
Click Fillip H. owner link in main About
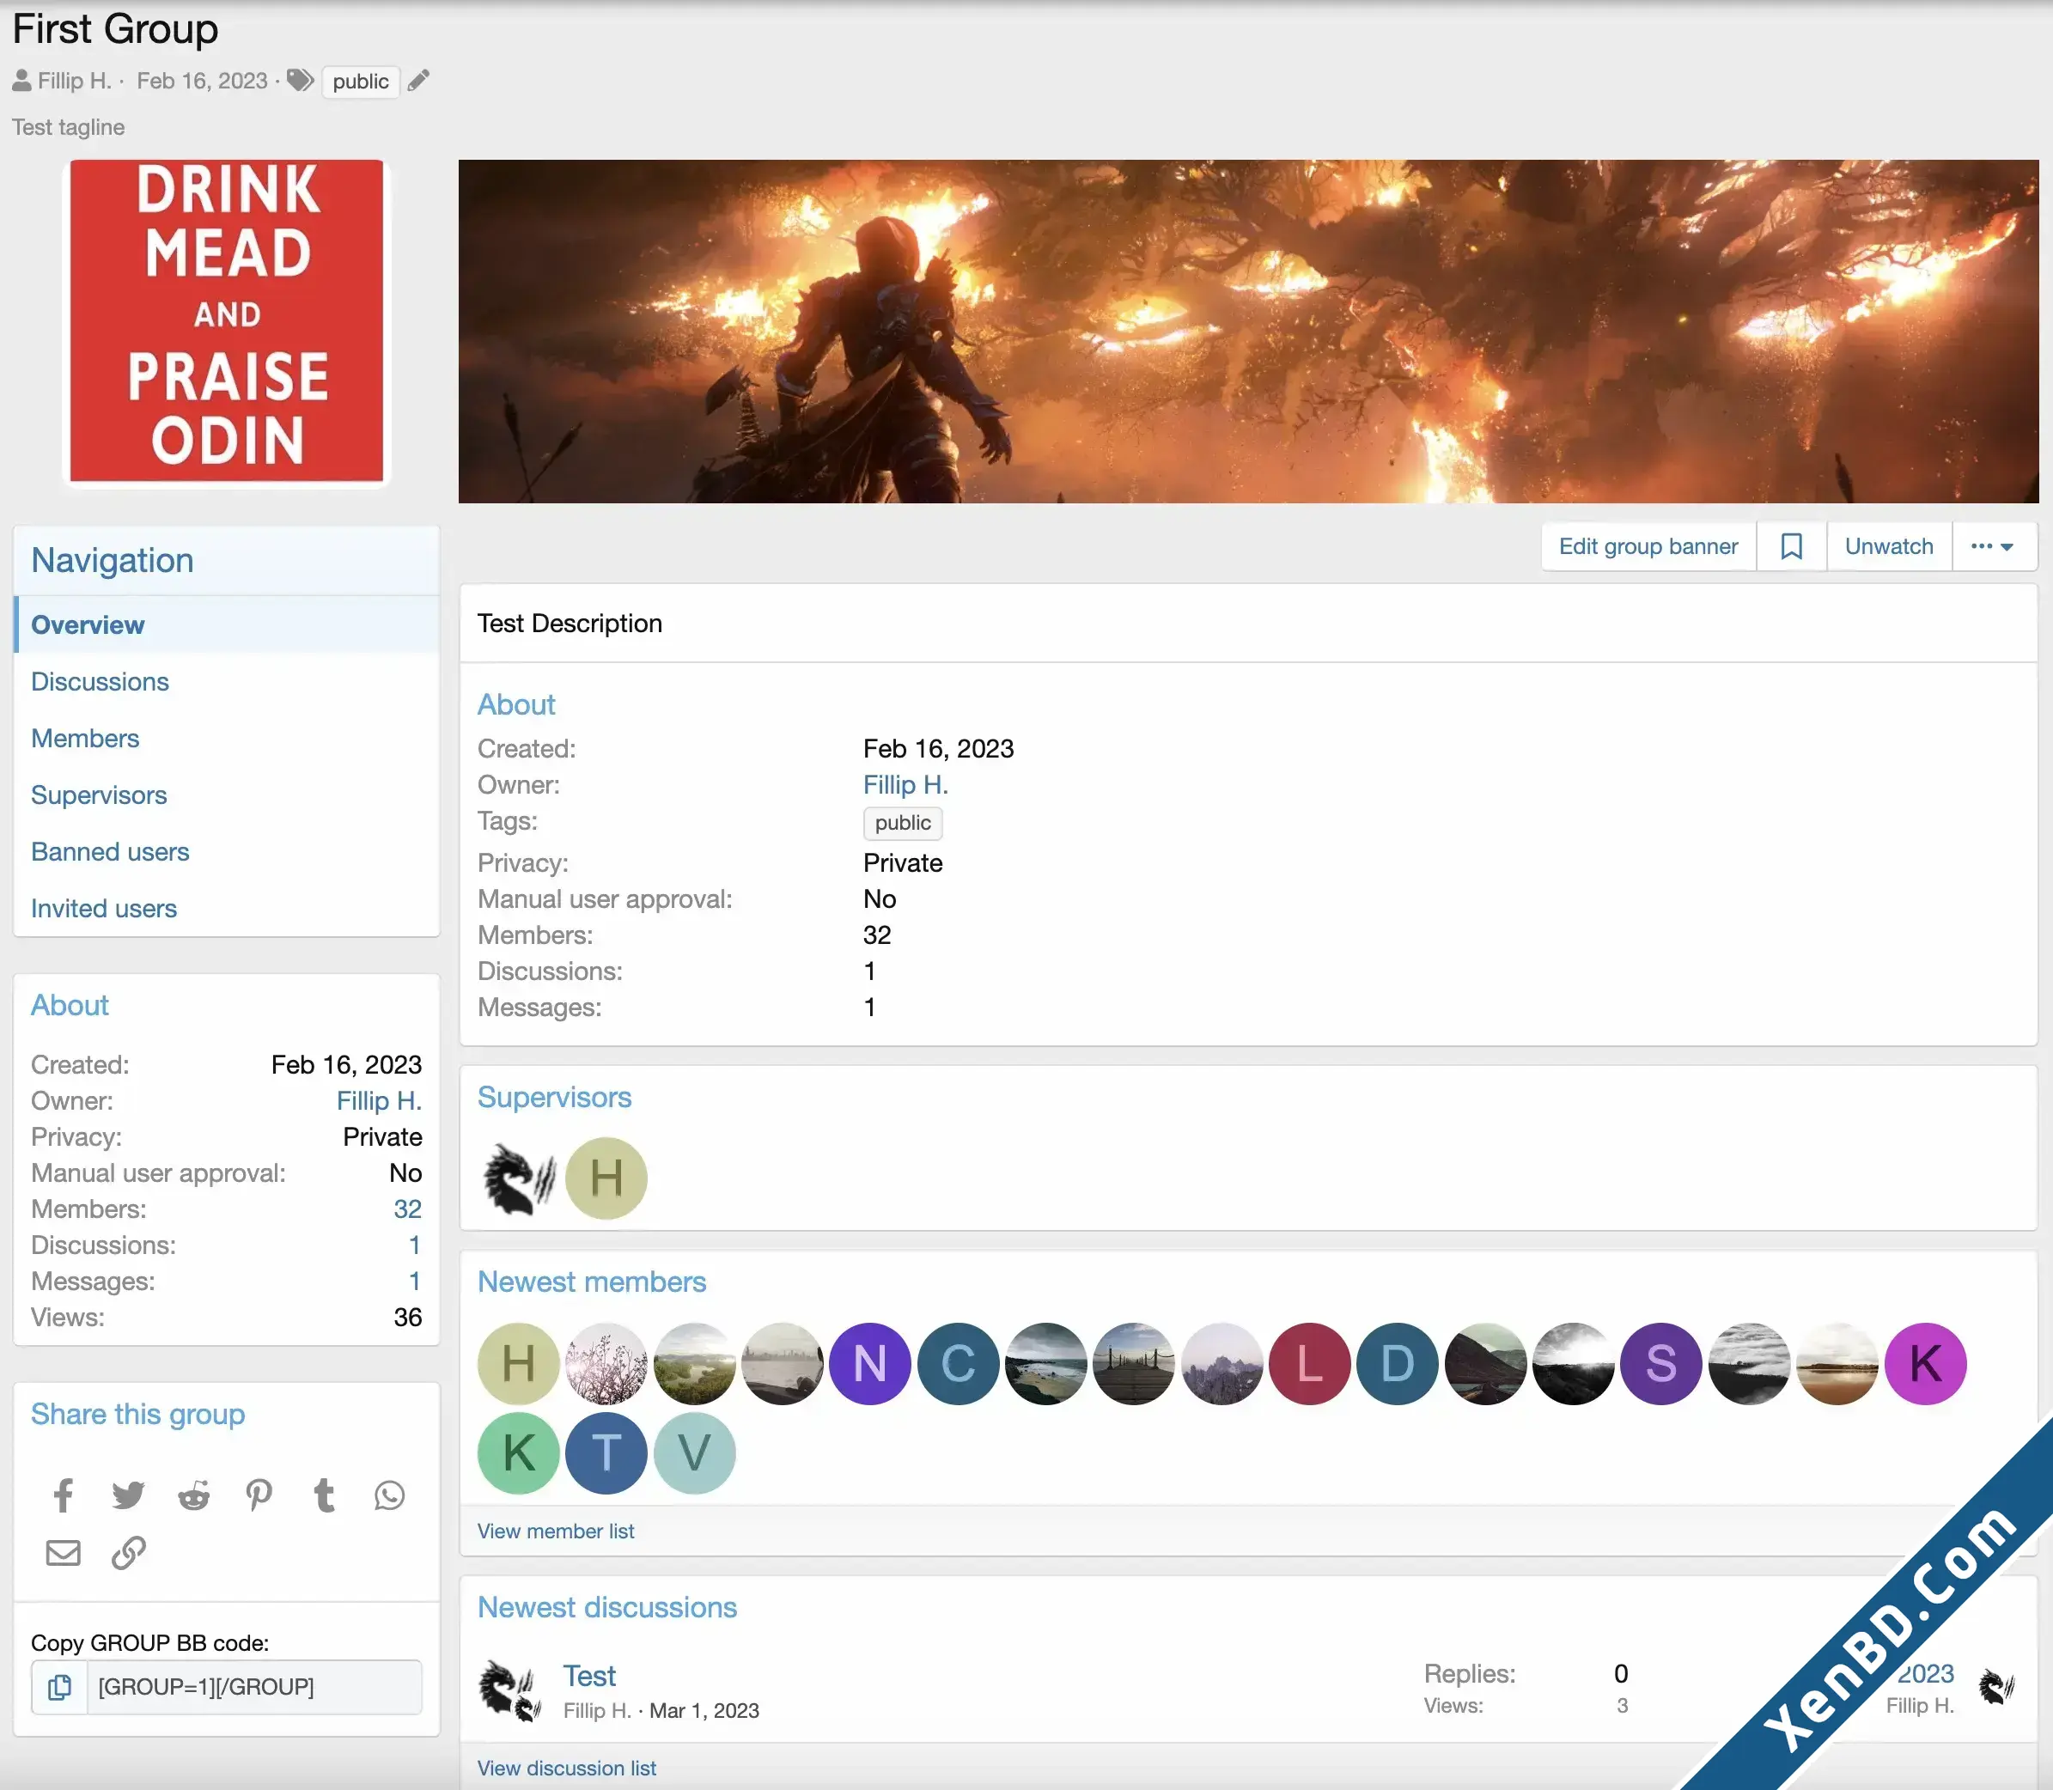click(905, 785)
